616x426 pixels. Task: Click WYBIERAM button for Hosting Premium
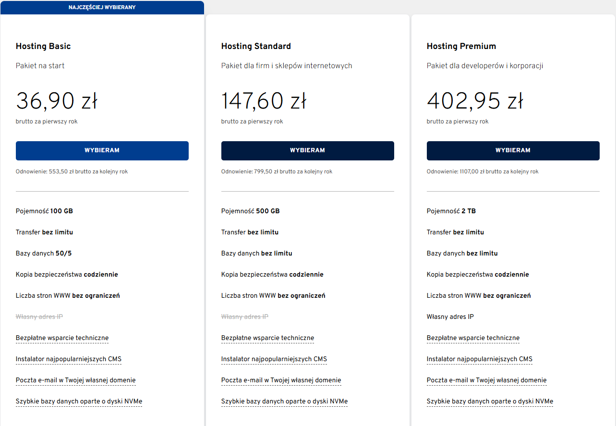click(x=513, y=150)
